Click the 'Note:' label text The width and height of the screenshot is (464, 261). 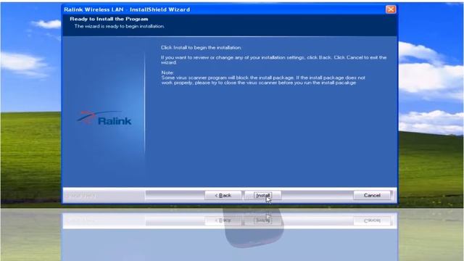tap(167, 72)
